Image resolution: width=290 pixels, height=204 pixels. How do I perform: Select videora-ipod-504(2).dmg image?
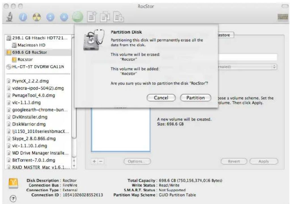38,88
